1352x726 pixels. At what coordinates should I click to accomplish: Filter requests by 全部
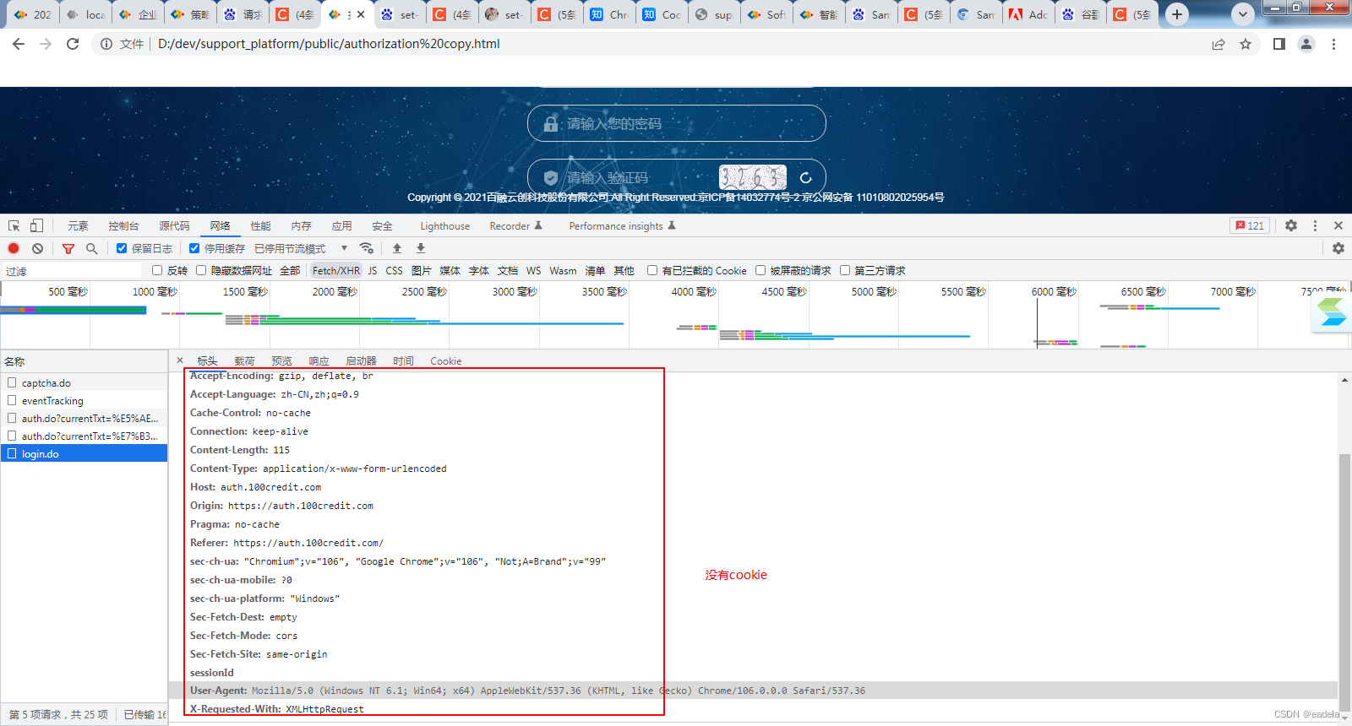click(x=290, y=270)
